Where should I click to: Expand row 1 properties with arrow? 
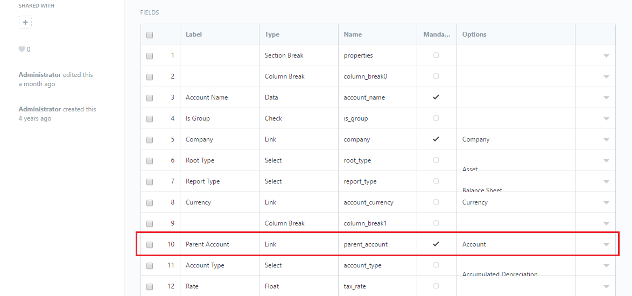[x=606, y=56]
